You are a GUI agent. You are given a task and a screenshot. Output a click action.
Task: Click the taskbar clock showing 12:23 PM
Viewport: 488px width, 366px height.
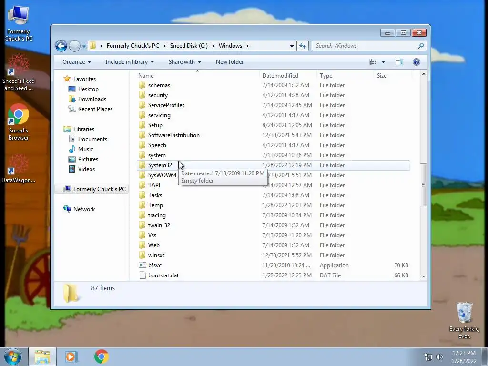[464, 356]
